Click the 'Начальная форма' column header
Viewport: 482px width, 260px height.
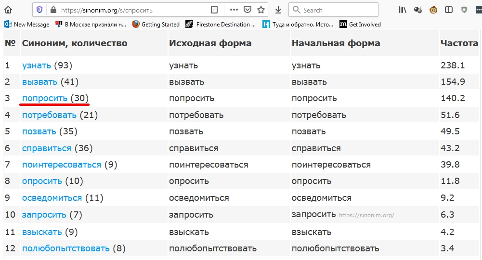coord(336,43)
